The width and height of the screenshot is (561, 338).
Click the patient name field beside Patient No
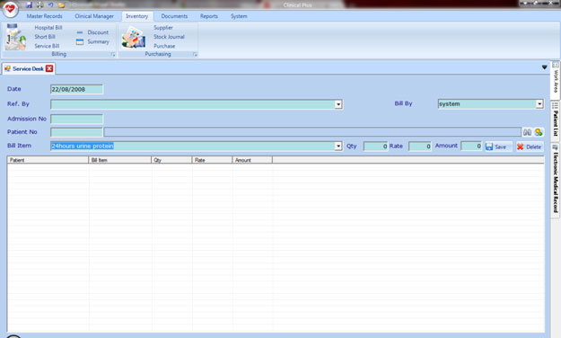click(x=312, y=132)
